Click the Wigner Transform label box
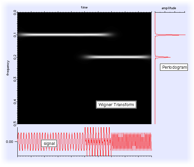 coord(116,104)
